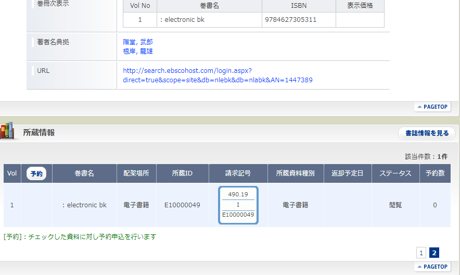The image size is (460, 275).
Task: Click the ステータス column header
Action: coord(395,173)
